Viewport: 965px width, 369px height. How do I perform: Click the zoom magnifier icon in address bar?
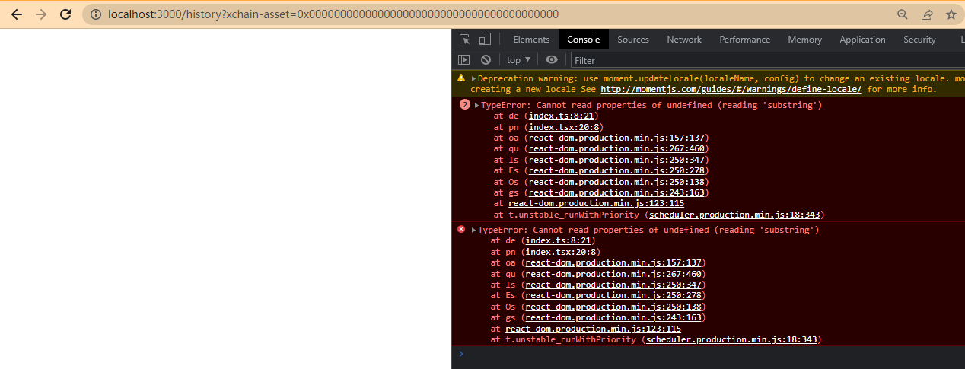click(x=903, y=14)
